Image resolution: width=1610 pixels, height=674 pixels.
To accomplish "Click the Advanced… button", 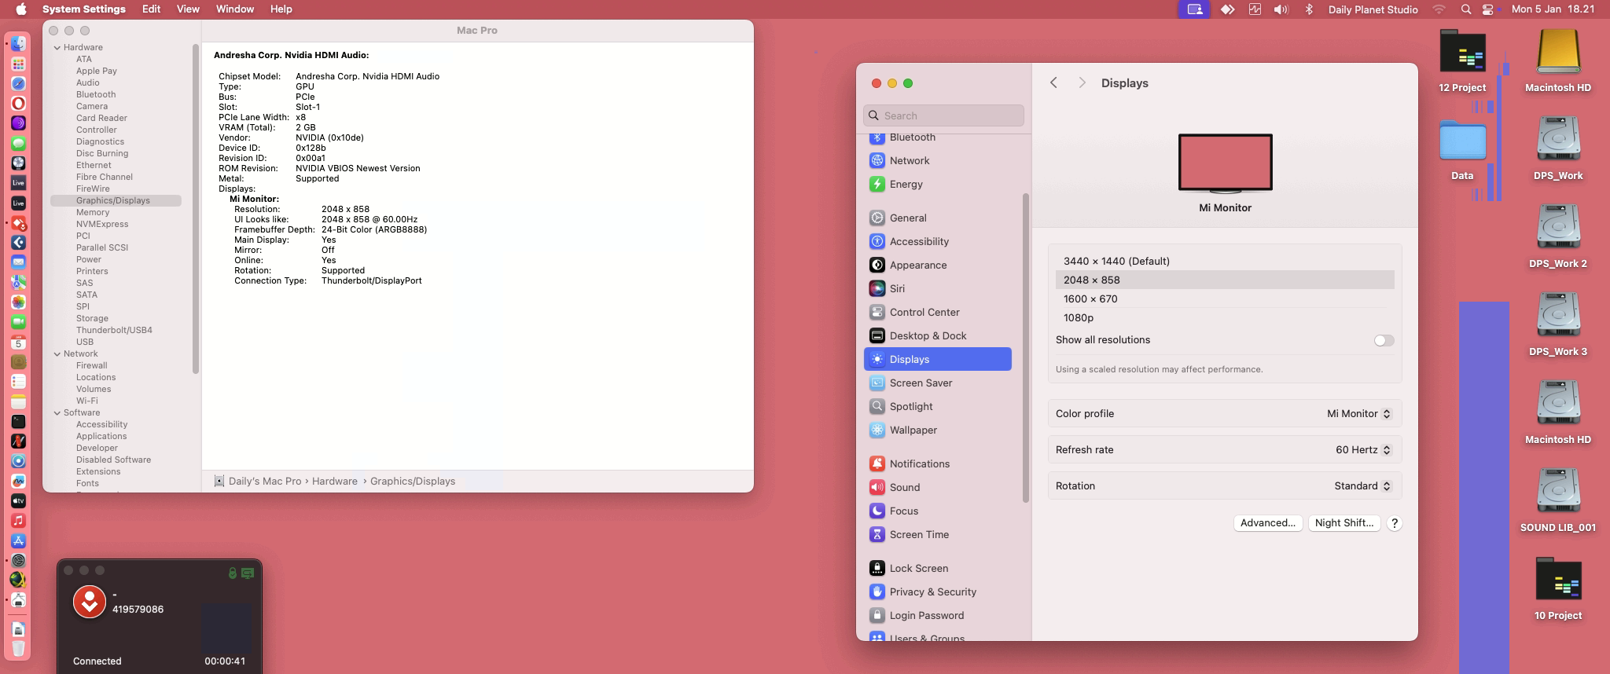I will 1268,523.
